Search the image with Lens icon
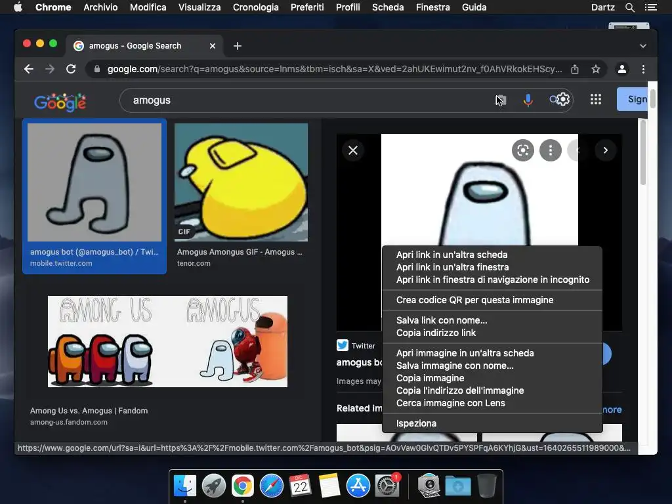672x504 pixels. pyautogui.click(x=523, y=150)
